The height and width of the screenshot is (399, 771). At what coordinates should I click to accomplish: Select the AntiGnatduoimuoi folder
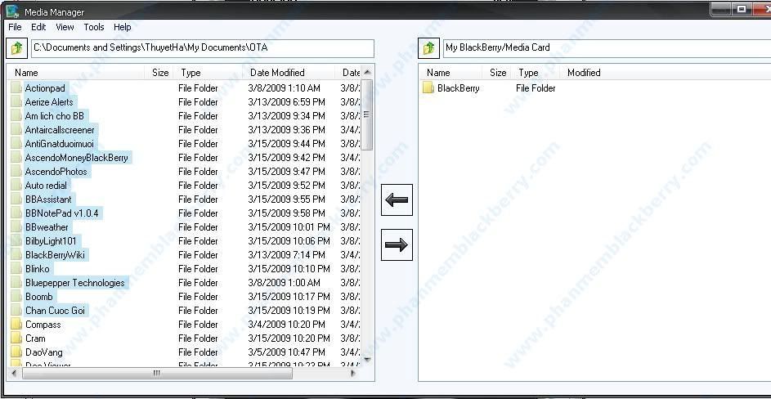(x=59, y=144)
